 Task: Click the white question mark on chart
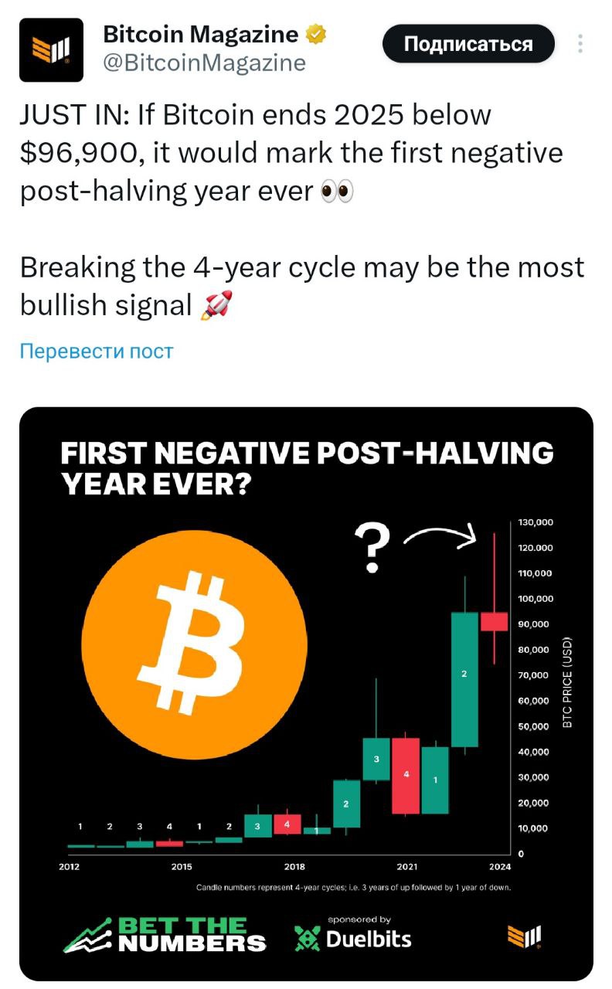[x=376, y=547]
